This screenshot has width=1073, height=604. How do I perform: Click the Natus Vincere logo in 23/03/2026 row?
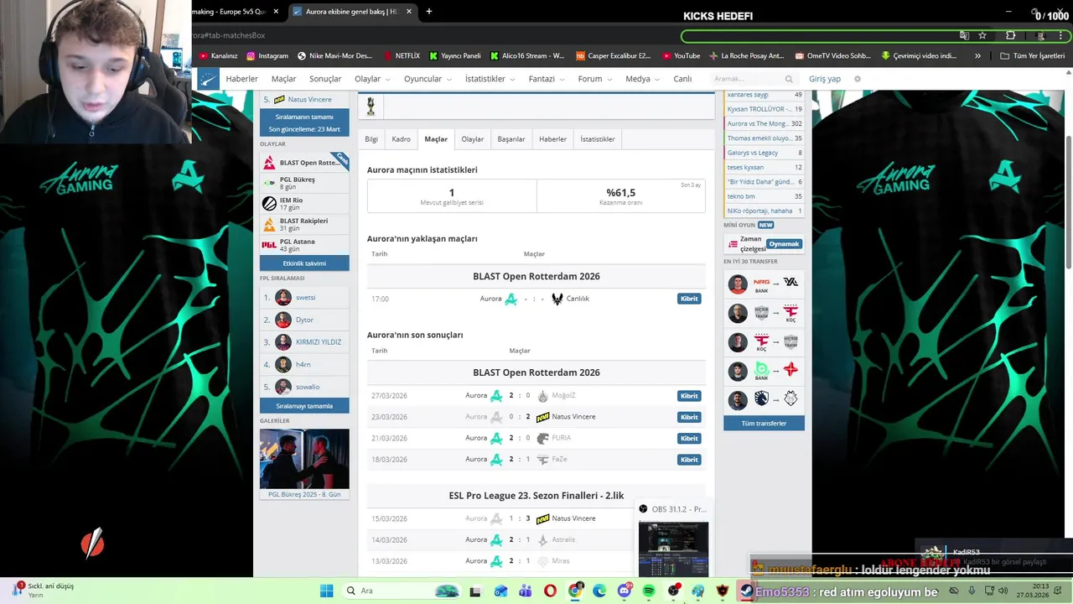tap(542, 417)
